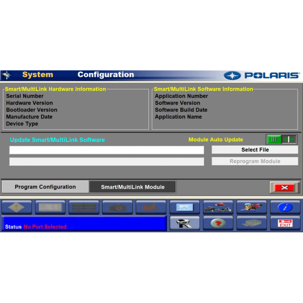The image size is (303, 303).
Task: Click the camera snapshot icon
Action: pyautogui.click(x=118, y=207)
